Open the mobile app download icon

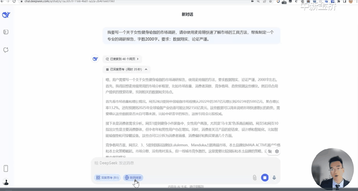[6, 169]
